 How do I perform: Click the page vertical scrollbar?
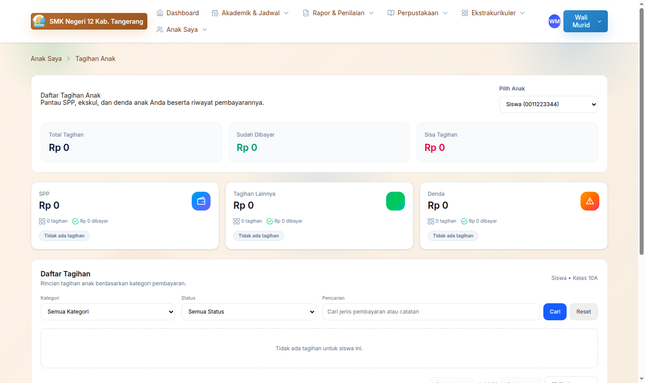coord(641,134)
